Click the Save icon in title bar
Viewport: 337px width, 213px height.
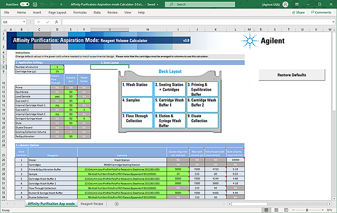pos(35,4)
